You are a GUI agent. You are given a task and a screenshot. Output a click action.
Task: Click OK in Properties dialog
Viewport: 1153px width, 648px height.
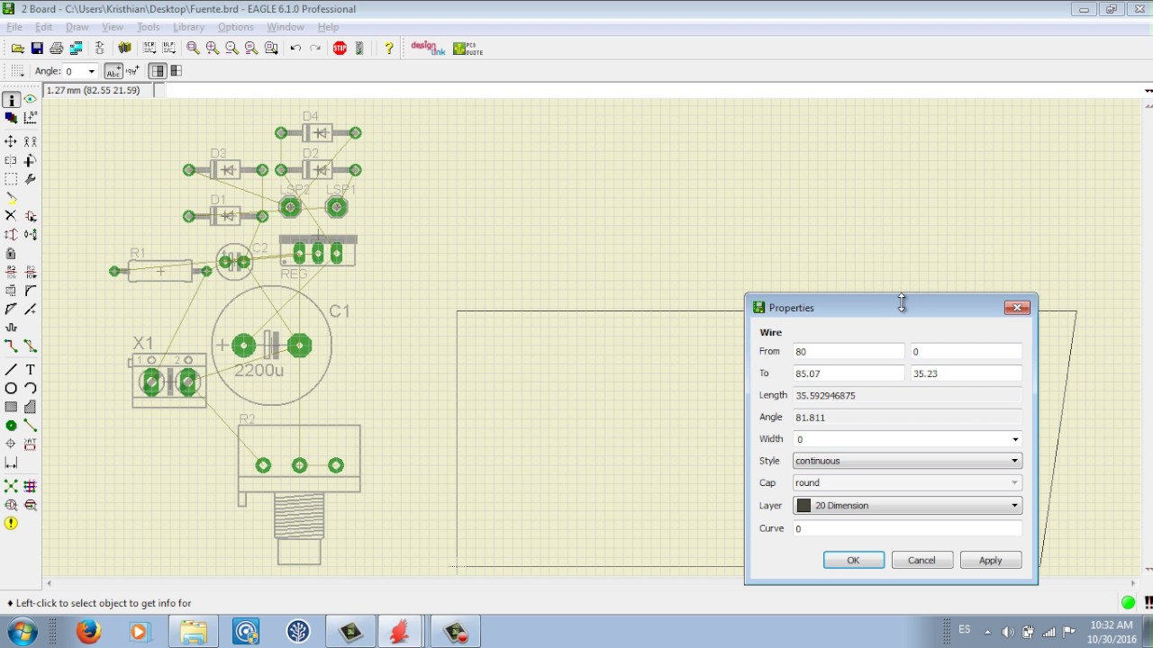coord(853,560)
